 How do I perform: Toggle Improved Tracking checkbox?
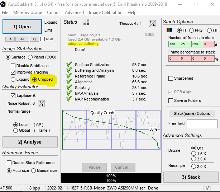click(13, 72)
